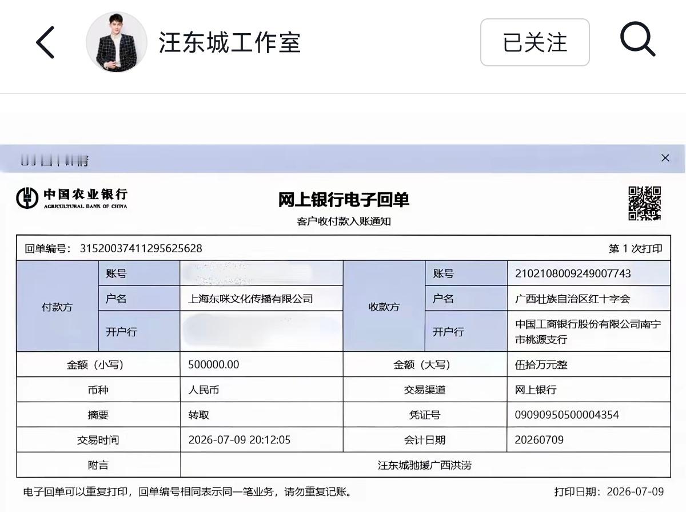
Task: Tap the 汪东城工作室 account name
Action: point(230,43)
